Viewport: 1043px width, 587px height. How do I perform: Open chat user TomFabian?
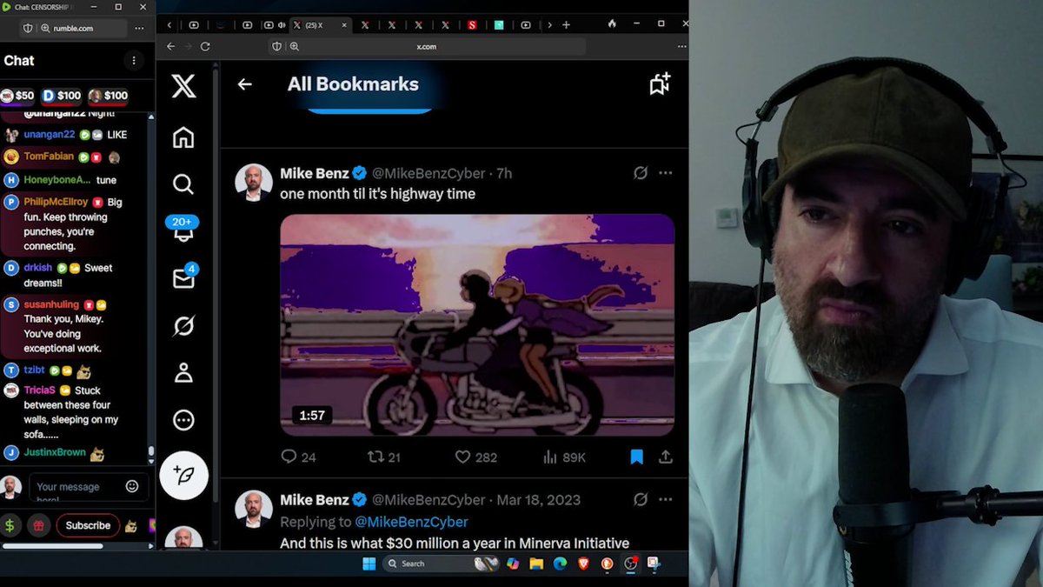tap(49, 157)
